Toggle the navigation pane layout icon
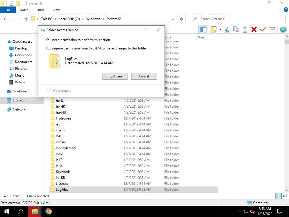 [x=203, y=29]
